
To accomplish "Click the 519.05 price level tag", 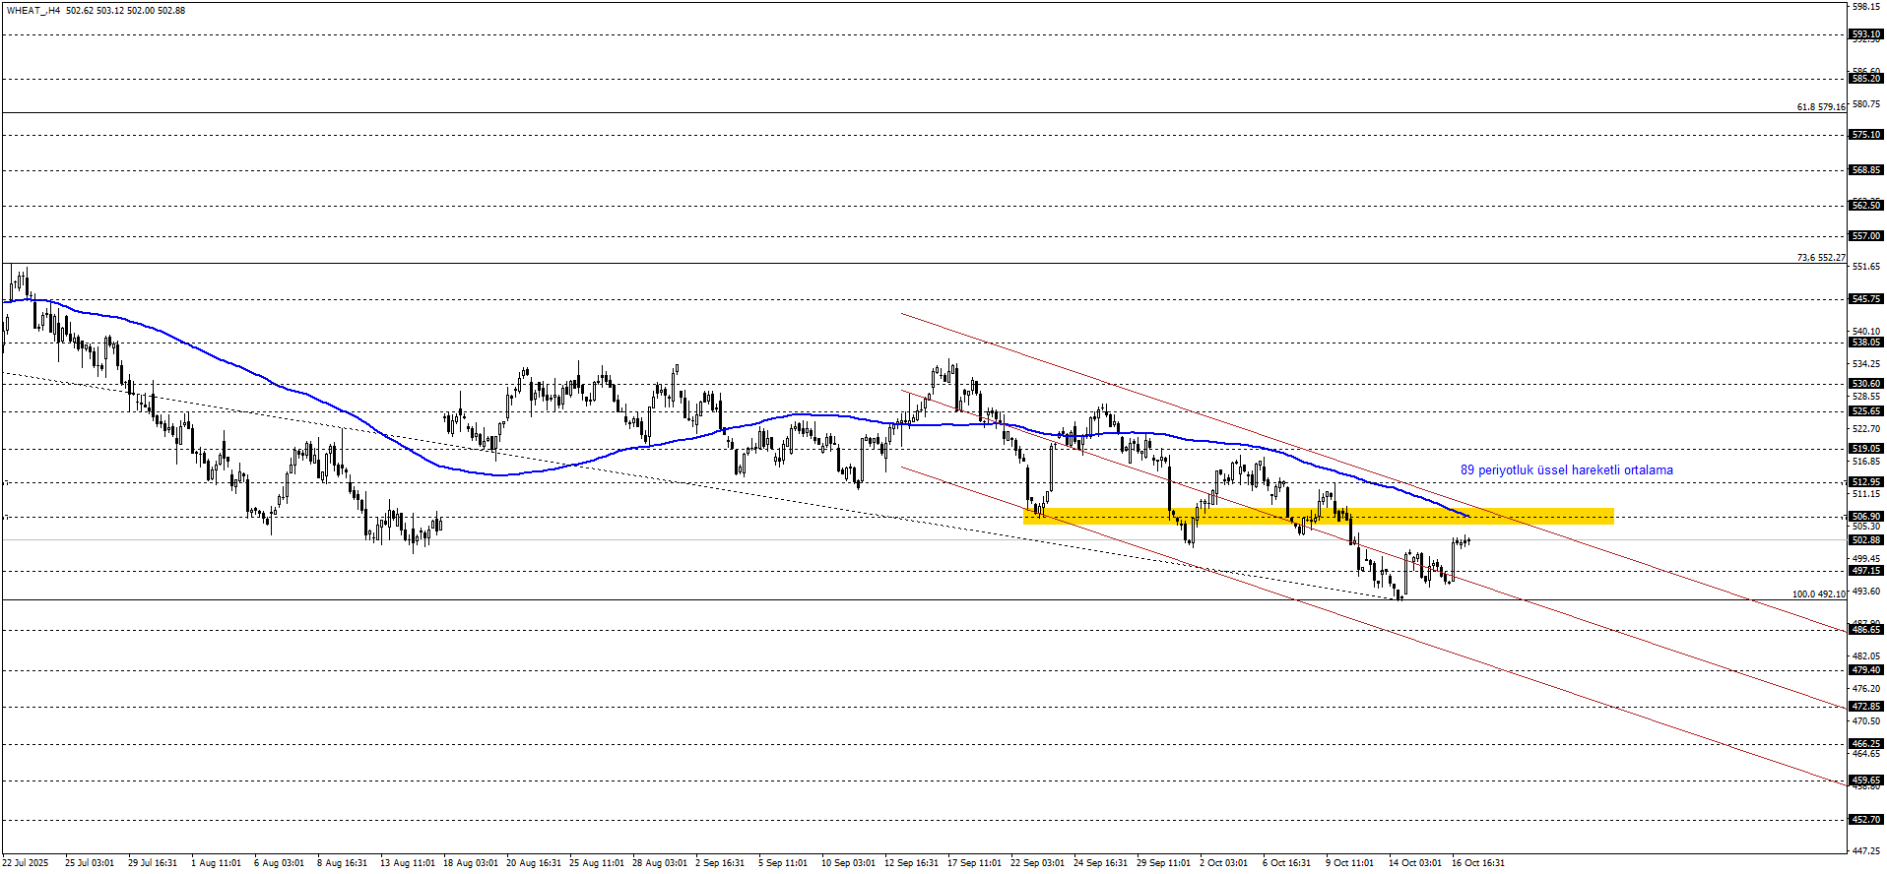I will click(x=1866, y=449).
